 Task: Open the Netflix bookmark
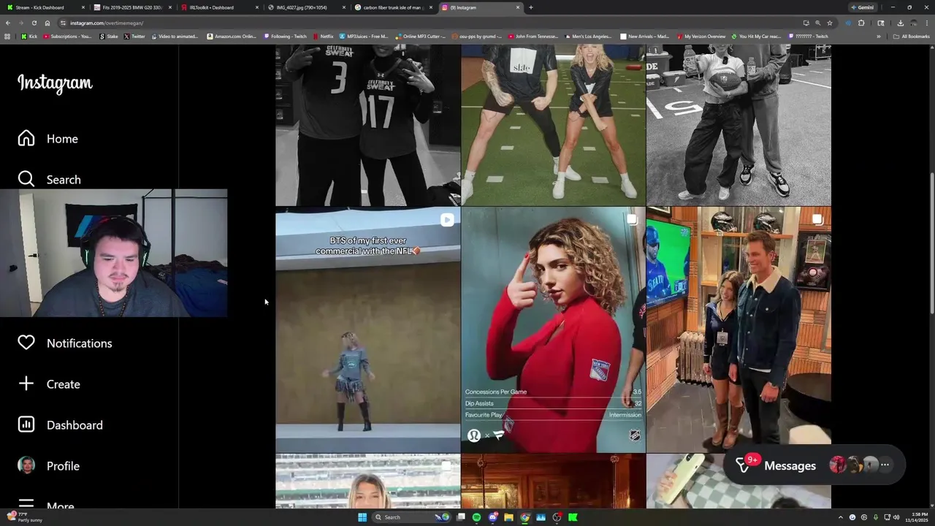(x=323, y=36)
